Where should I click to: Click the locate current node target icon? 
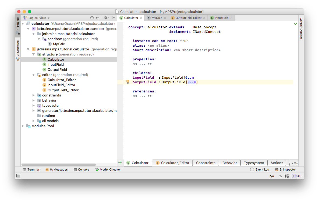point(92,18)
